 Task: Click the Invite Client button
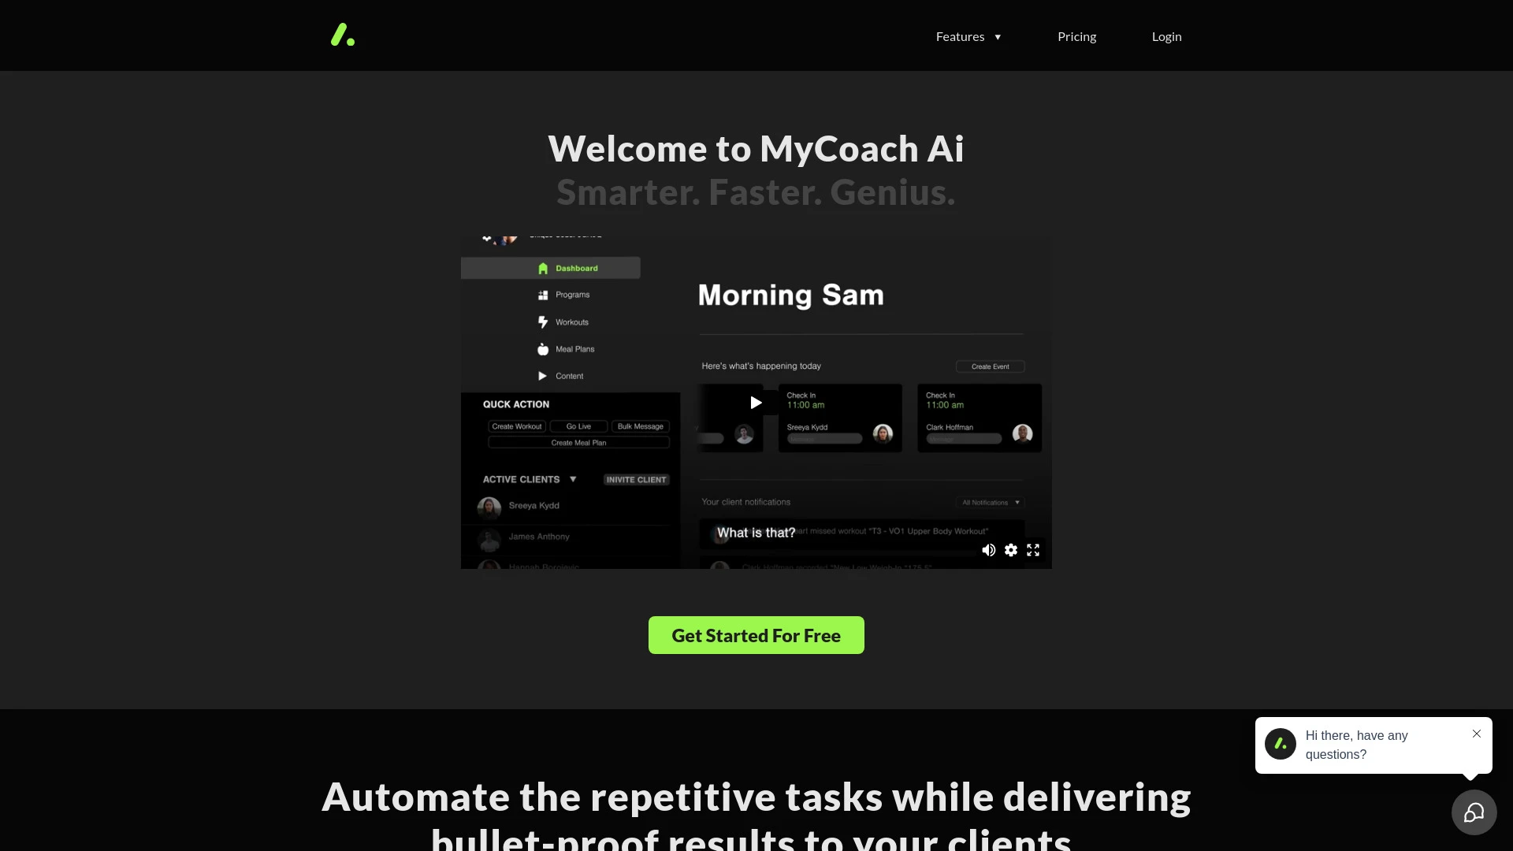[x=636, y=479]
